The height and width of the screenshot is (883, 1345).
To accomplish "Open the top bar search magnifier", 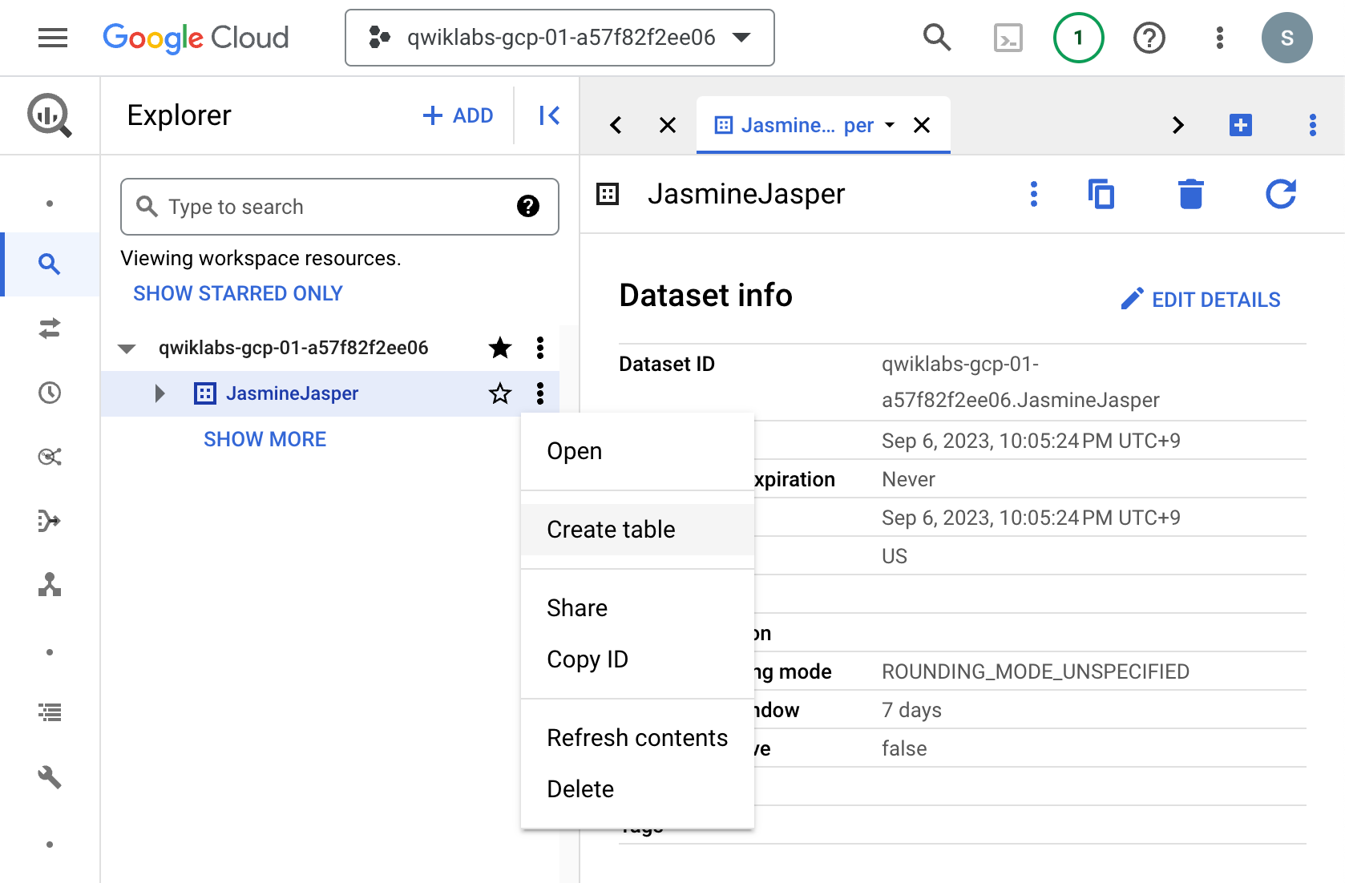I will click(x=936, y=38).
